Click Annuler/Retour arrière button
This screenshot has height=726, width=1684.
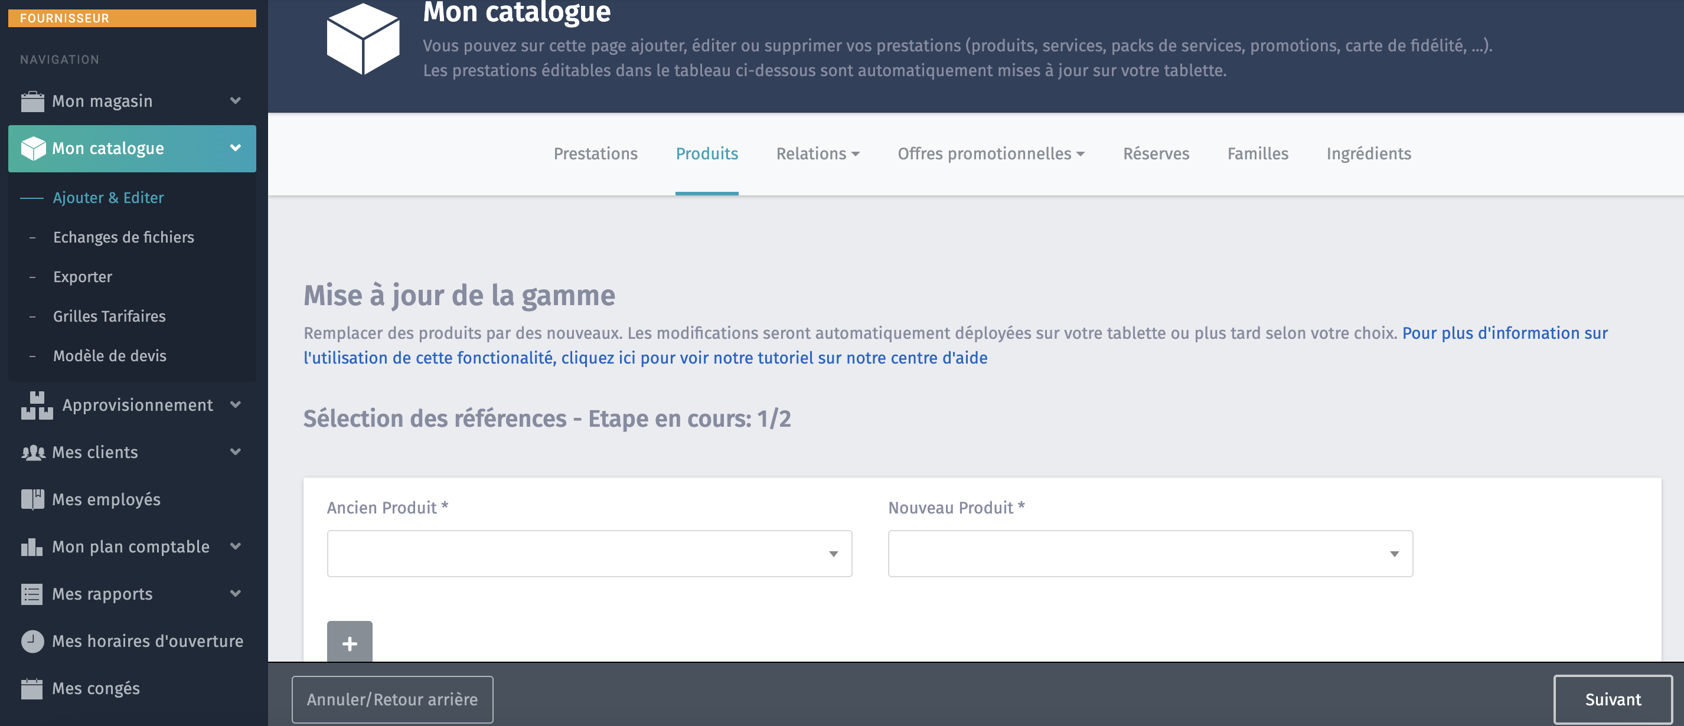(392, 699)
